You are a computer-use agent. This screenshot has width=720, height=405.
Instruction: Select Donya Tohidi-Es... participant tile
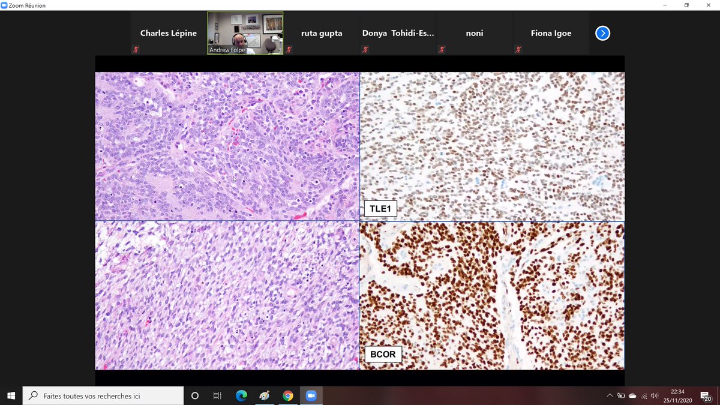tap(398, 33)
